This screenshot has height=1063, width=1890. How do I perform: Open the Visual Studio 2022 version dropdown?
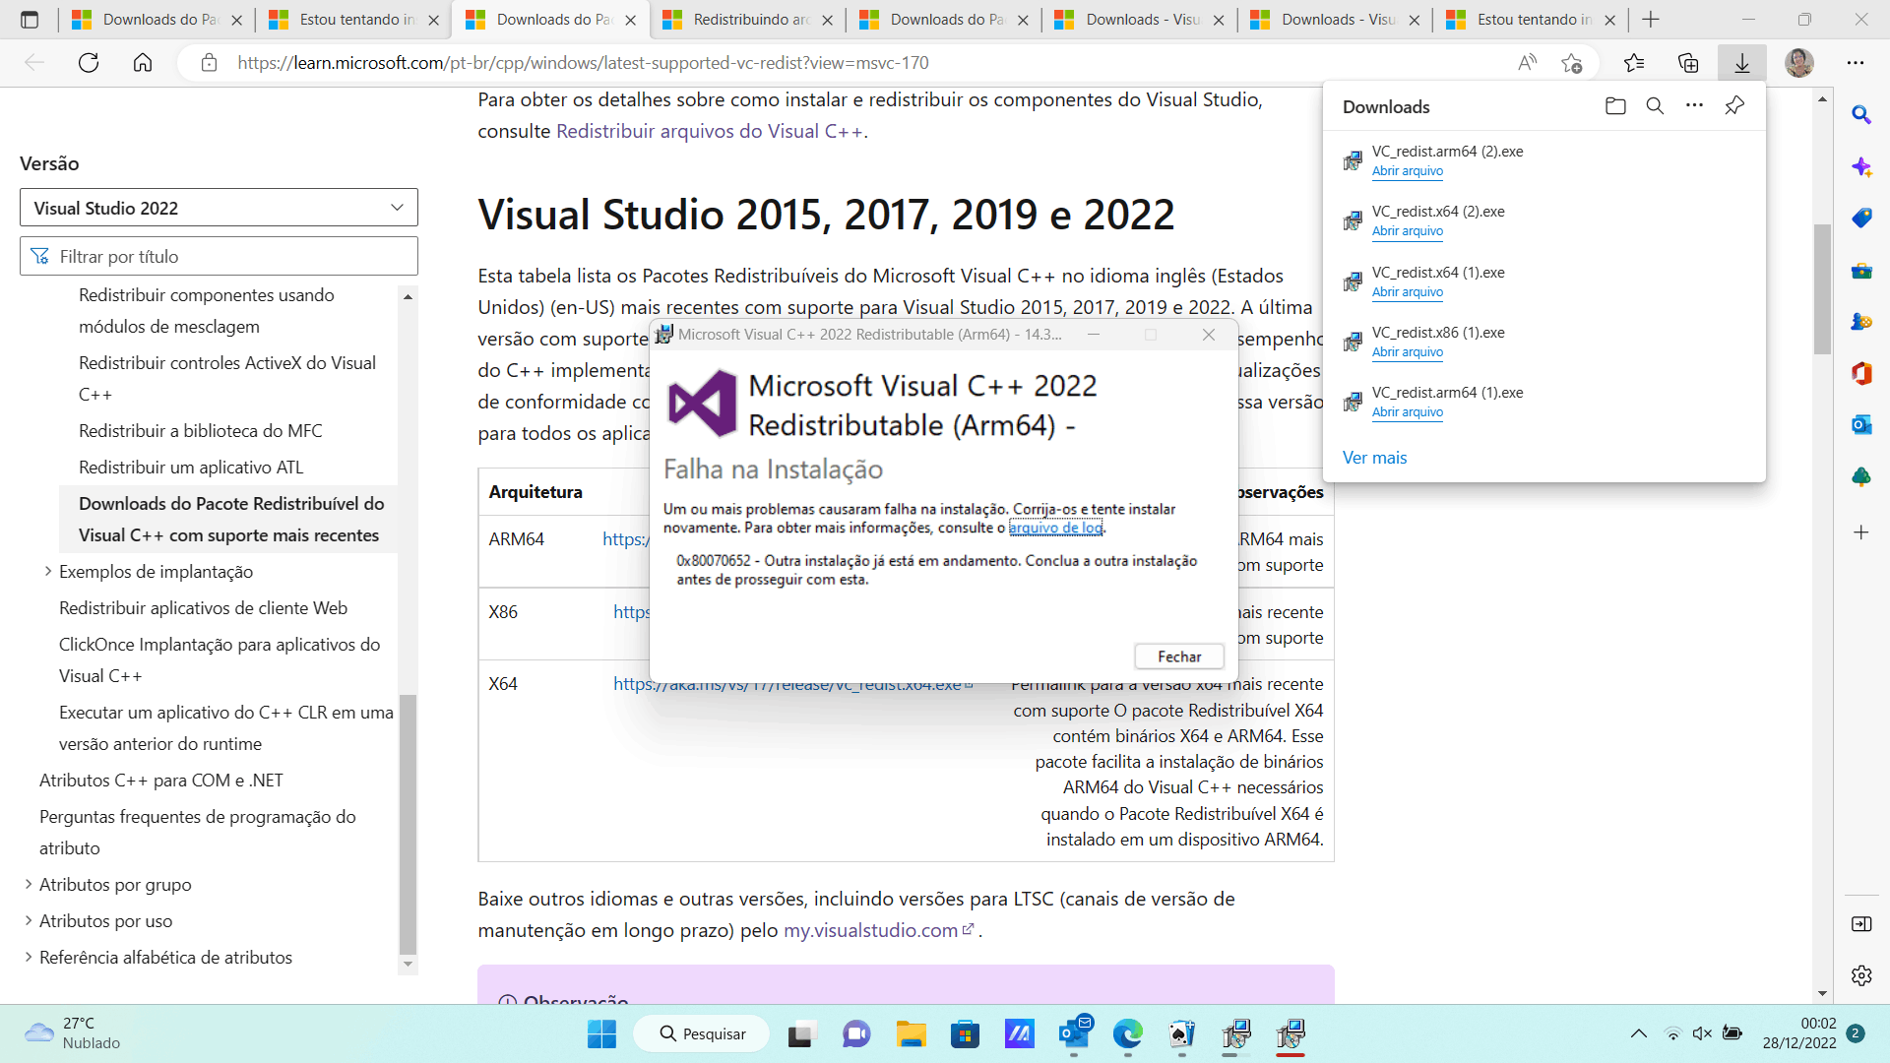219,208
